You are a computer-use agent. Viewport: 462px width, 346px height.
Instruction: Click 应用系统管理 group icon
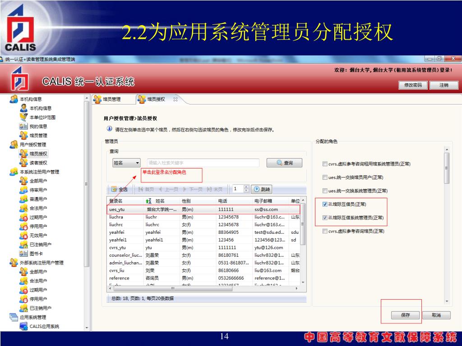click(14, 317)
